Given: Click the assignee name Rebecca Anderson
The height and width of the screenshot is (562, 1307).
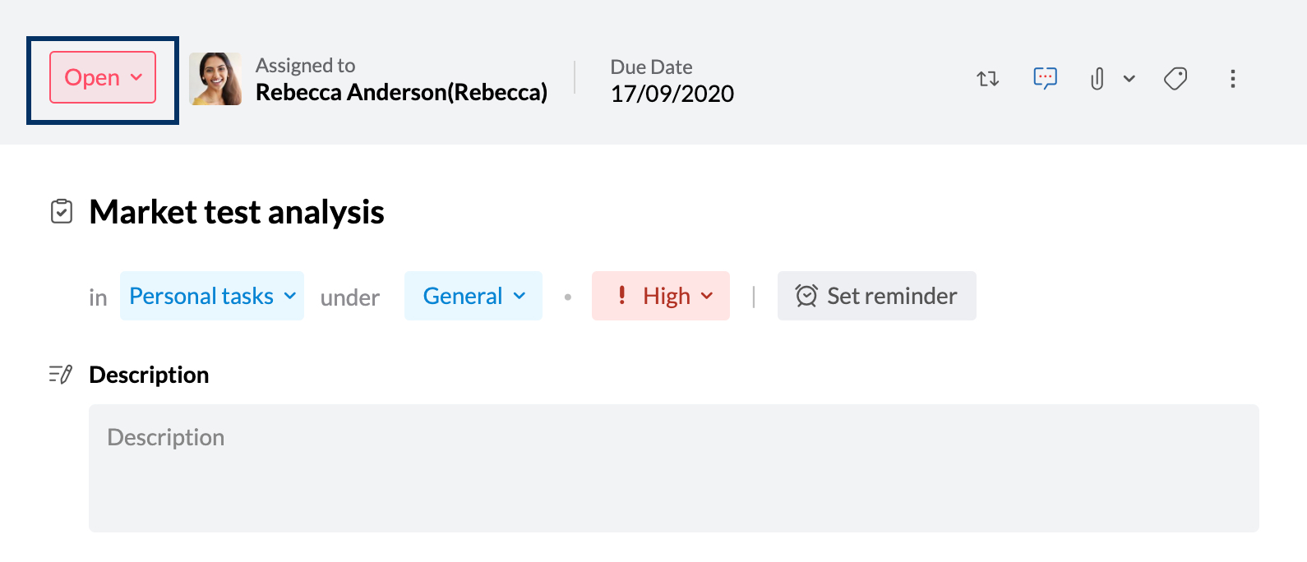Looking at the screenshot, I should [x=401, y=92].
